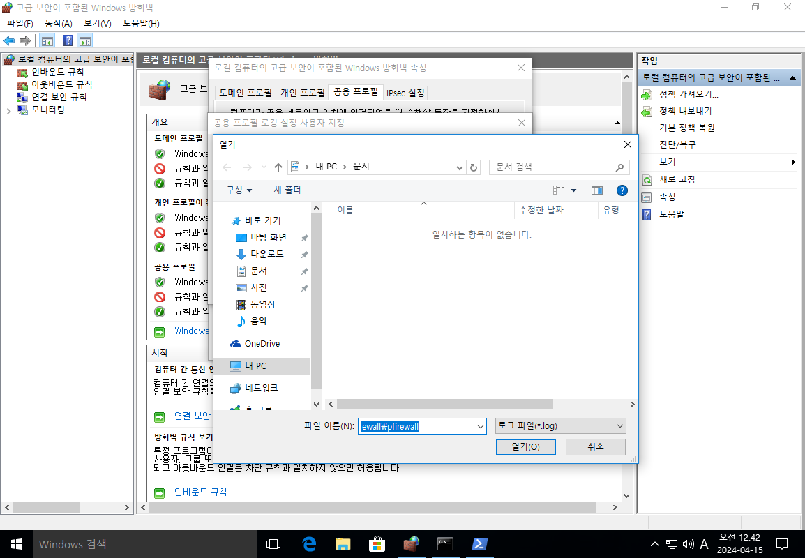Image resolution: width=805 pixels, height=558 pixels.
Task: Switch to 도메인 프로필 tab
Action: click(246, 93)
